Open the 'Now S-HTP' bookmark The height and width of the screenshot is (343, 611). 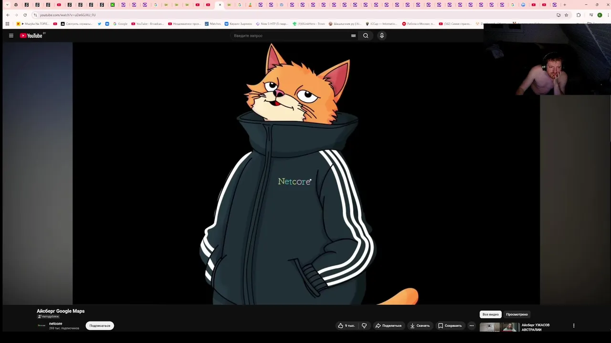tap(272, 24)
